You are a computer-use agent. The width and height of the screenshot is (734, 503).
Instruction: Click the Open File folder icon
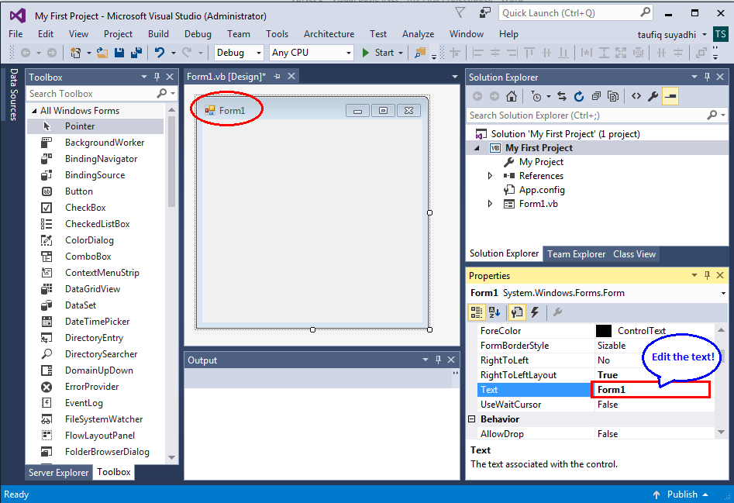click(x=102, y=53)
